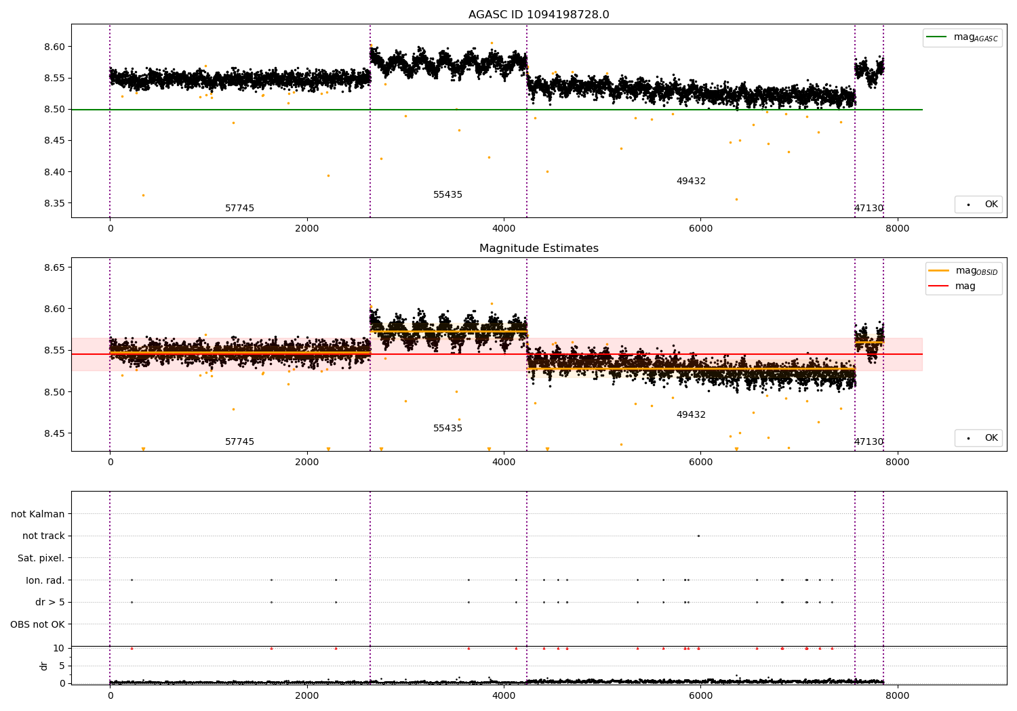Click the title 'AGASC ID 1094198728.0'

pyautogui.click(x=538, y=15)
